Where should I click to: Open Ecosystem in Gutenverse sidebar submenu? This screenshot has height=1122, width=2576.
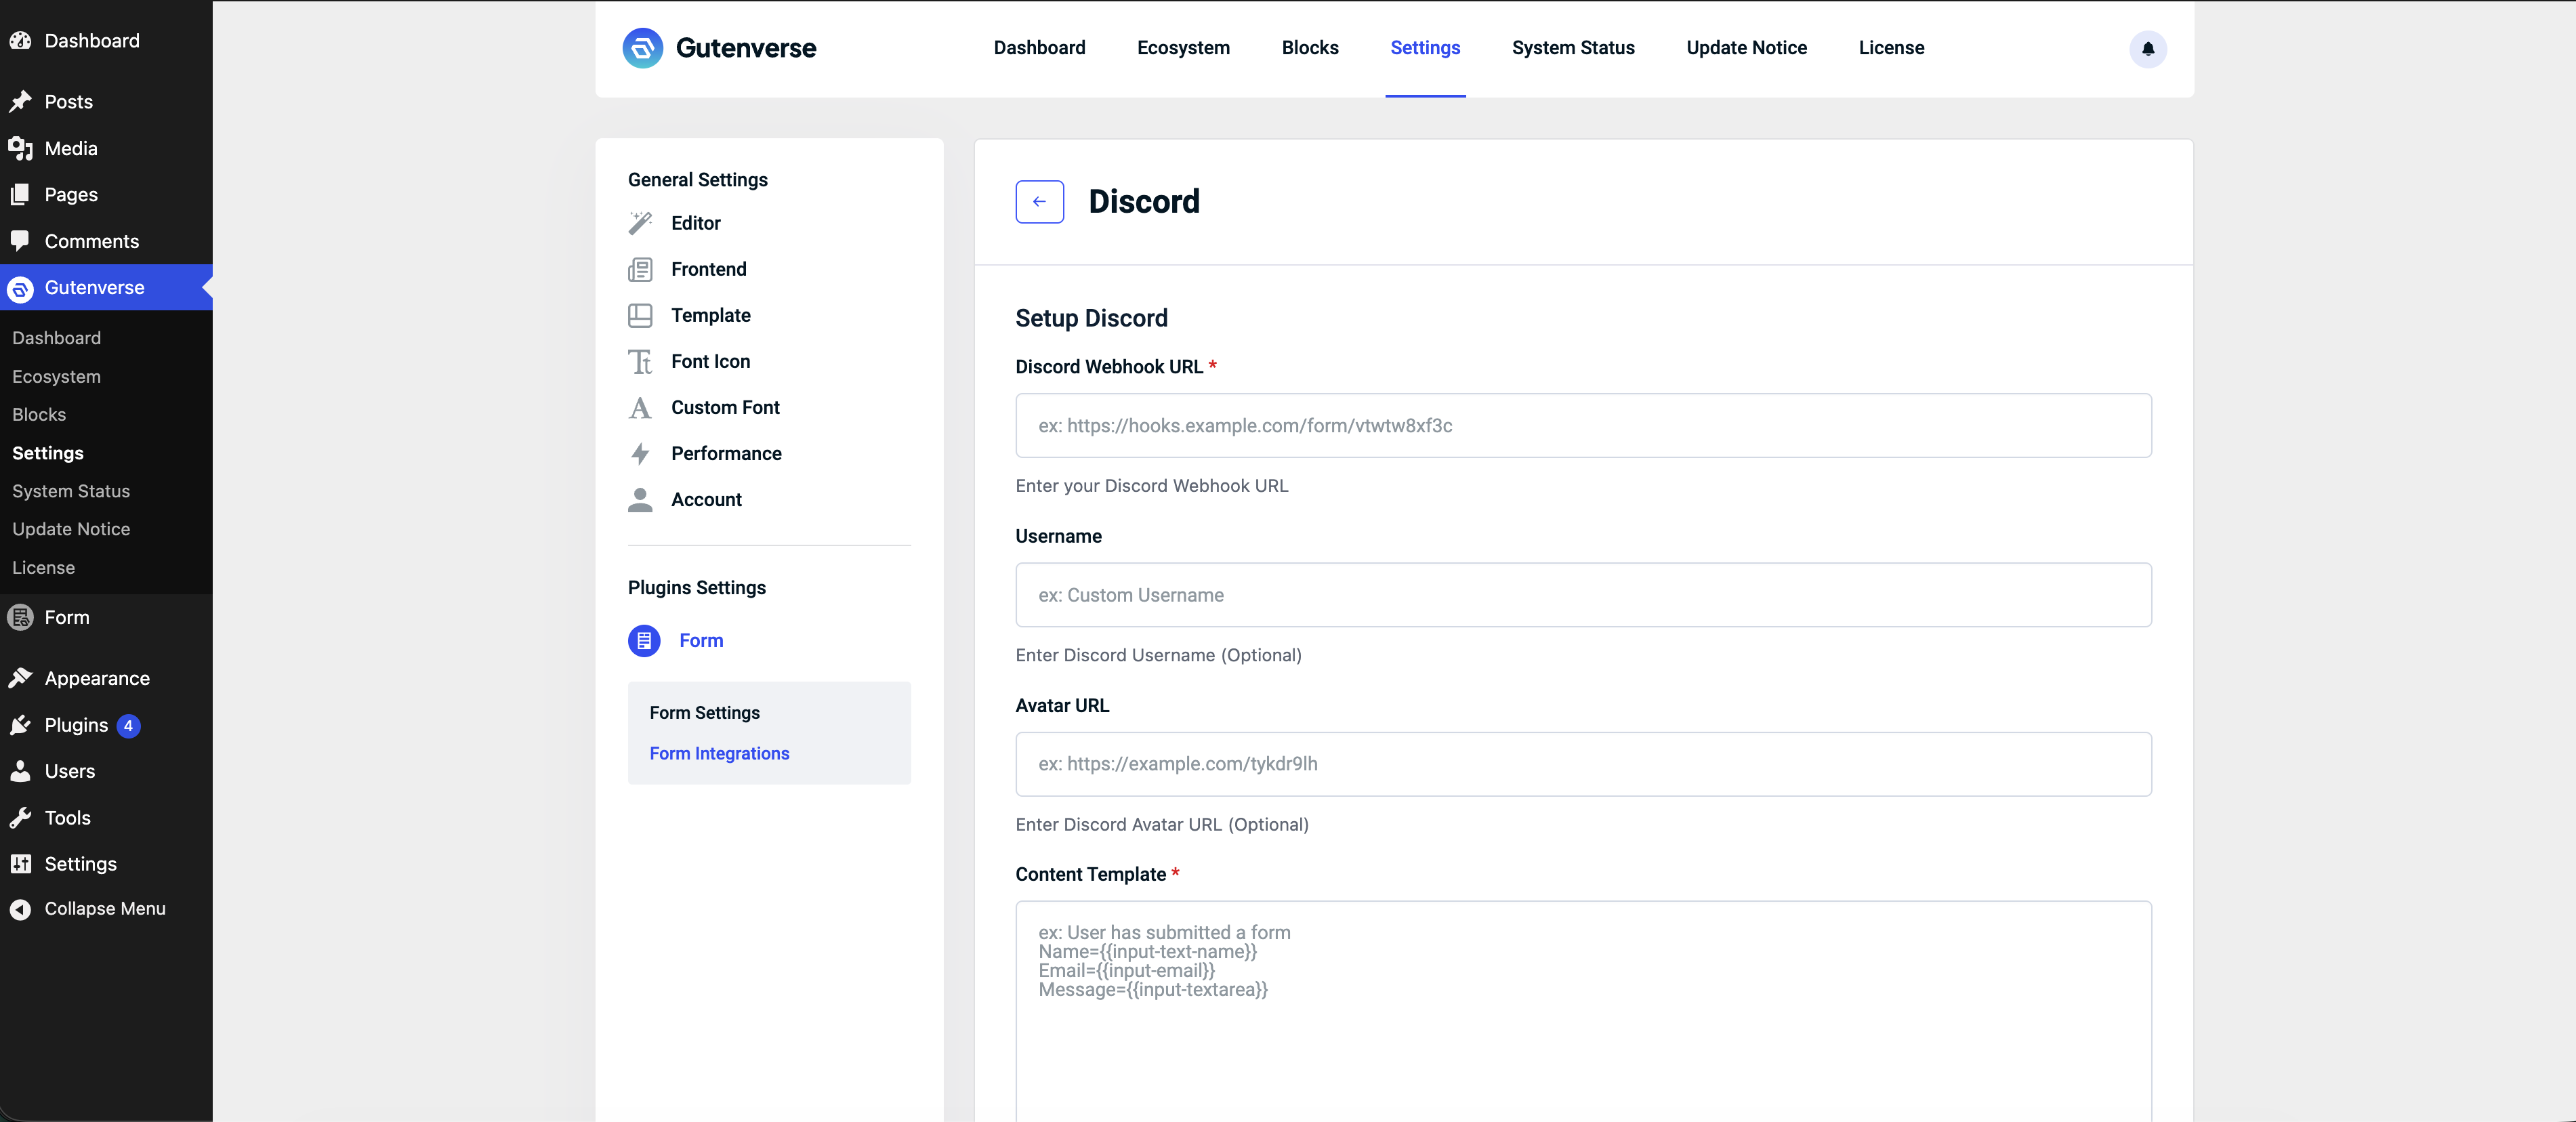point(56,377)
